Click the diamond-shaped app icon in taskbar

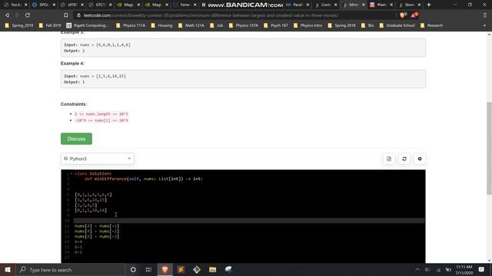click(x=197, y=269)
